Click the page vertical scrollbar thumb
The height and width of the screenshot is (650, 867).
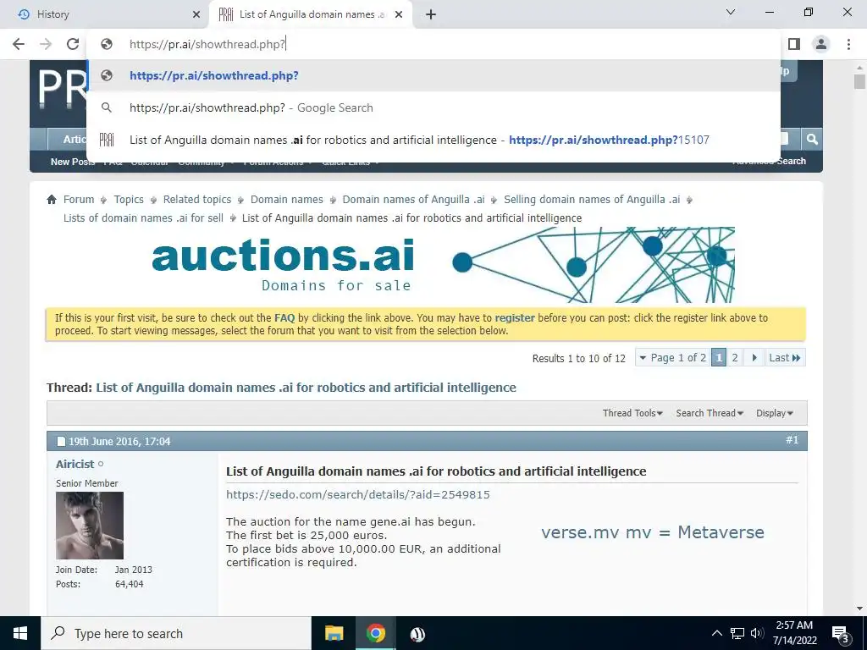coord(859,82)
